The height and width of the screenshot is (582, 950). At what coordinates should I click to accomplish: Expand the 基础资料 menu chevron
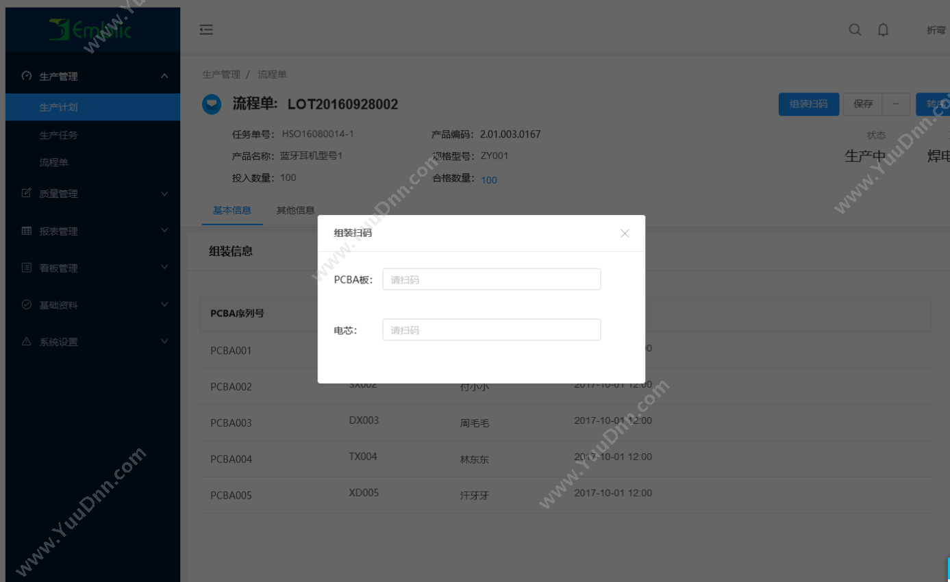(164, 305)
